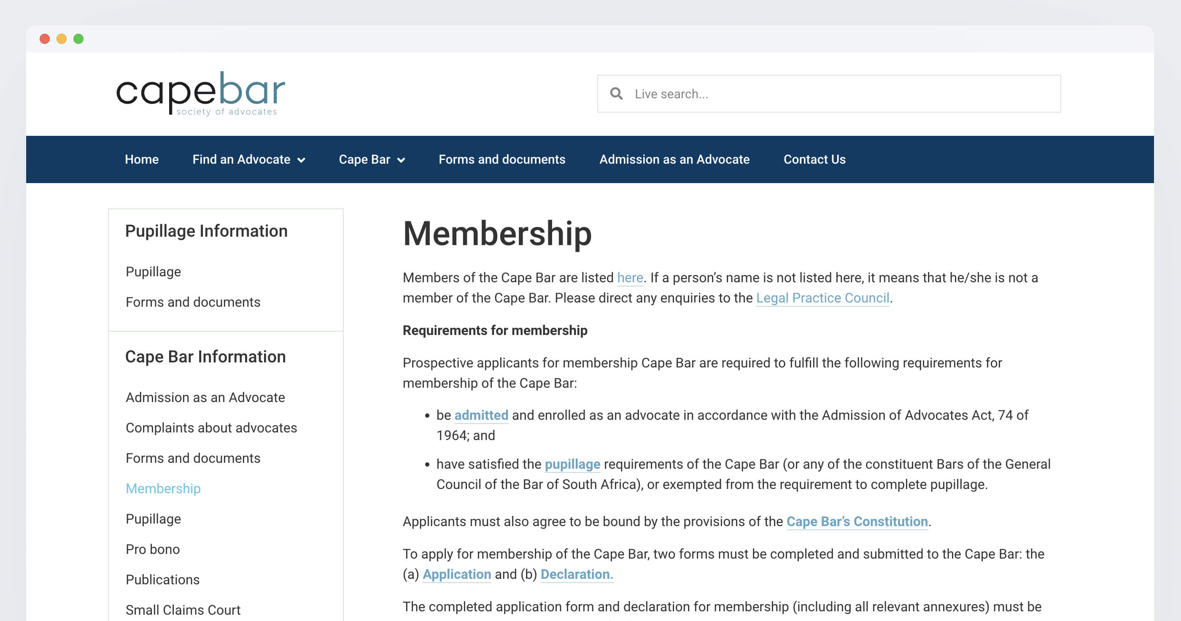Expand the Cape Bar dropdown chevron
Viewport: 1181px width, 621px height.
[401, 160]
